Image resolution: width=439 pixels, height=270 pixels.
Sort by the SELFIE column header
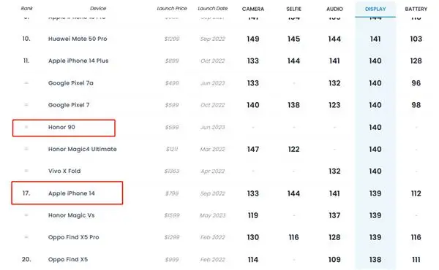[x=293, y=9]
